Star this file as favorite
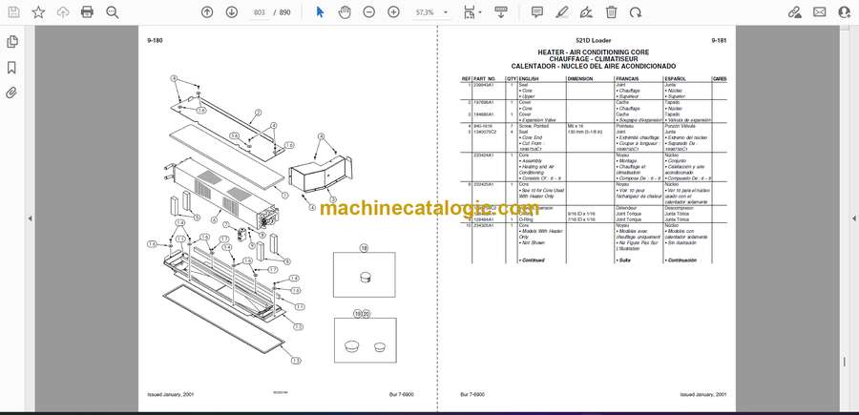The image size is (859, 415). pos(38,12)
